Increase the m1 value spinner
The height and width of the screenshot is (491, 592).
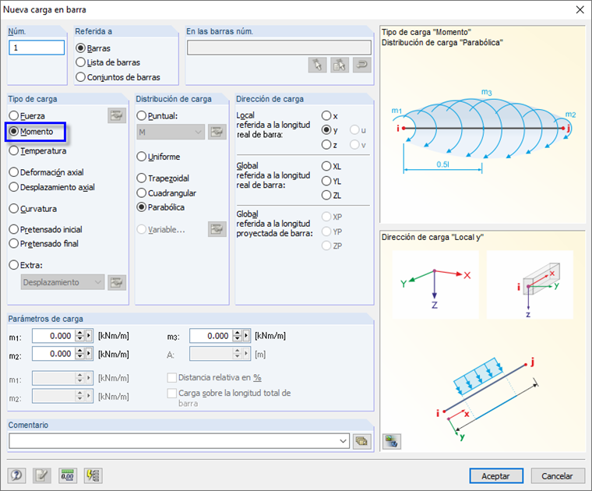click(79, 332)
